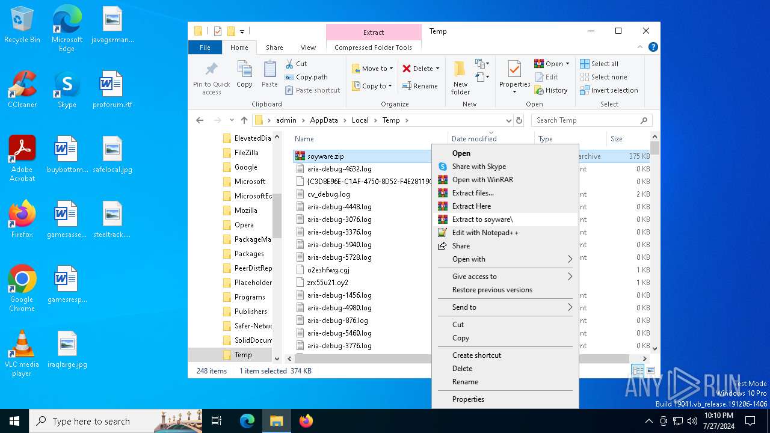Screen dimensions: 770x433
Task: Click the Explorer Help question icon
Action: (x=653, y=47)
